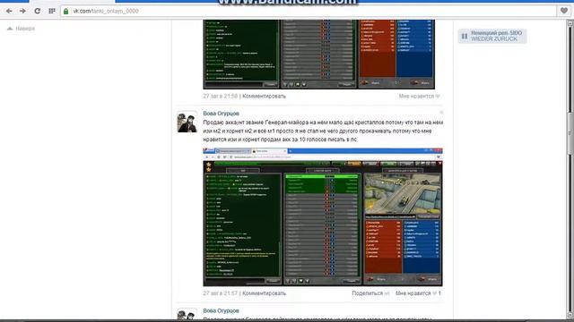The image size is (574, 322).
Task: Click the 'Наверх' back-to-top link
Action: (21, 29)
